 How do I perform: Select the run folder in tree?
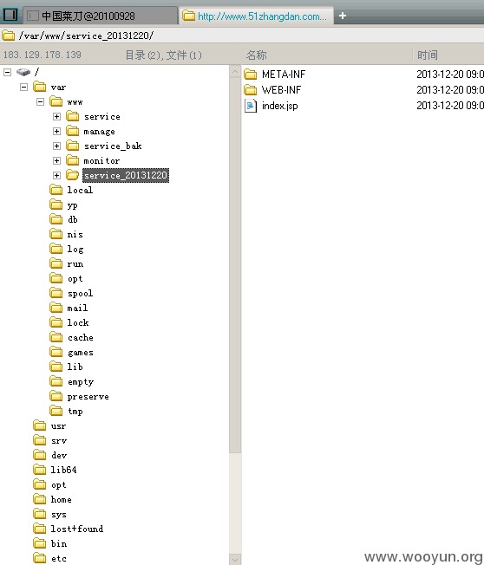coord(75,264)
